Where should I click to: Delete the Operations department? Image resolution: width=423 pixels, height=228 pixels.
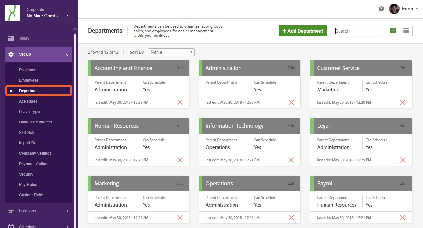click(291, 218)
